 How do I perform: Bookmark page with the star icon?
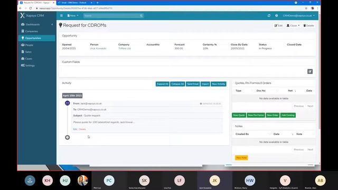tap(306, 8)
